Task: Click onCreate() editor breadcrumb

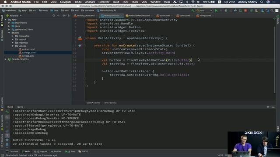Action: pos(110,103)
